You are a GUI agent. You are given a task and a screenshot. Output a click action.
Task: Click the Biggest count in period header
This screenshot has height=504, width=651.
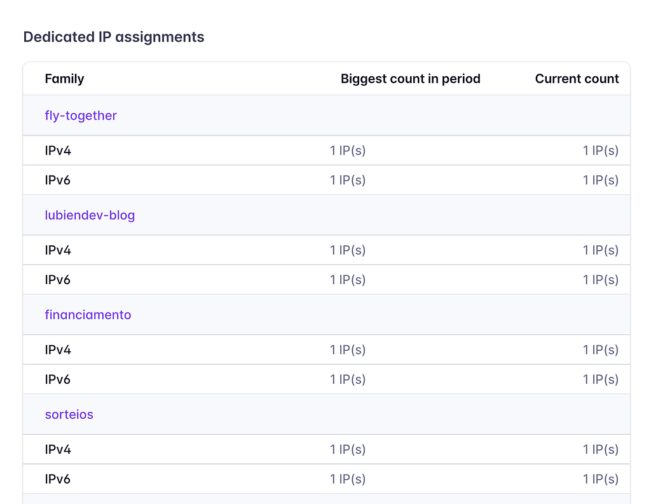coord(410,79)
